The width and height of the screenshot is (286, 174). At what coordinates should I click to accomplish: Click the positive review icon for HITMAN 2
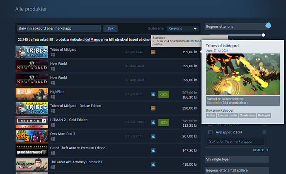[x=153, y=123]
